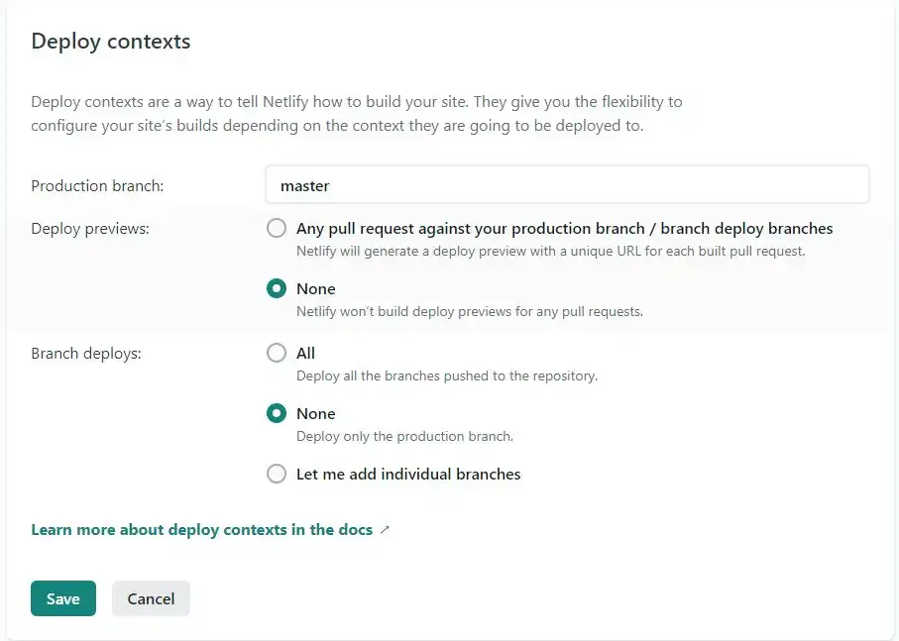899x641 pixels.
Task: Click the 'Any pull request' option label
Action: 564,228
